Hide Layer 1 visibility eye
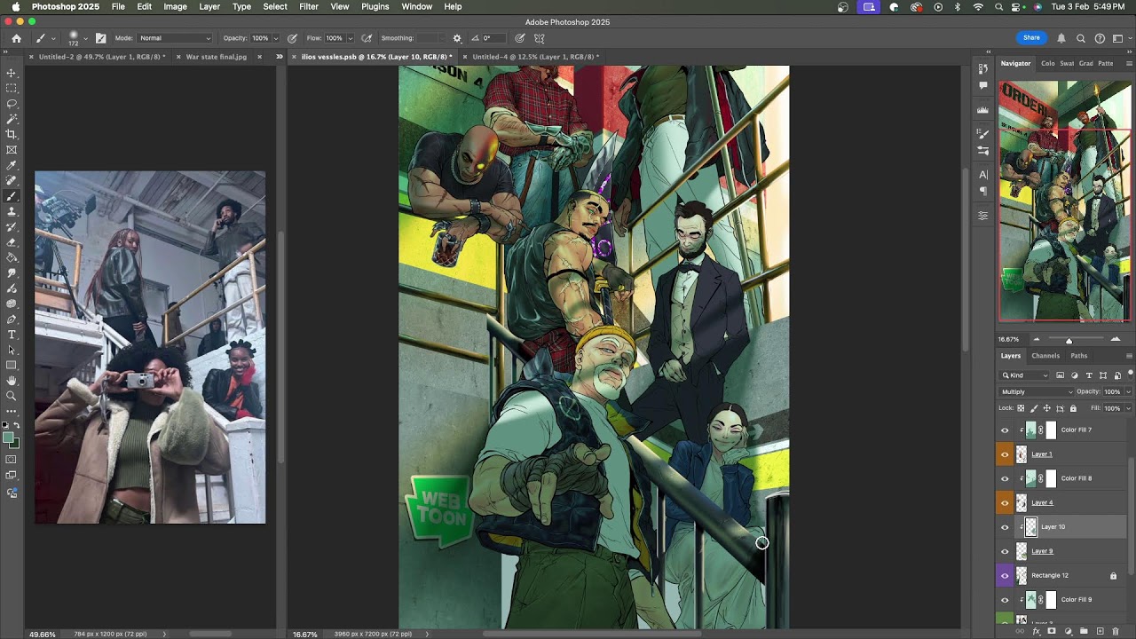1136x639 pixels. [1005, 454]
